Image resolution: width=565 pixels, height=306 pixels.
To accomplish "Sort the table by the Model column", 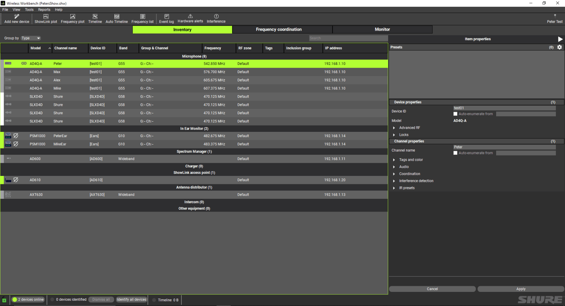I will pos(40,48).
